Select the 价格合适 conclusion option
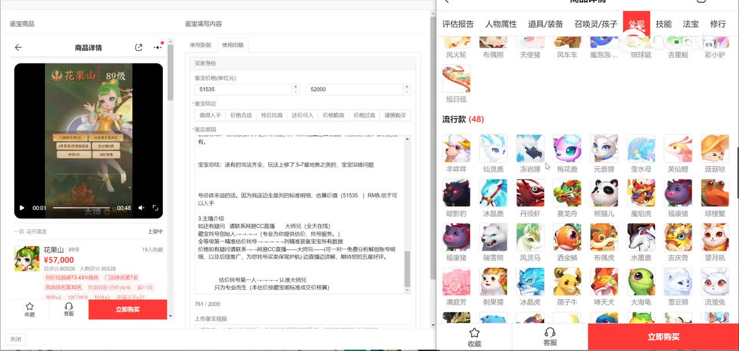Viewport: 739px width, 351px height. [241, 115]
